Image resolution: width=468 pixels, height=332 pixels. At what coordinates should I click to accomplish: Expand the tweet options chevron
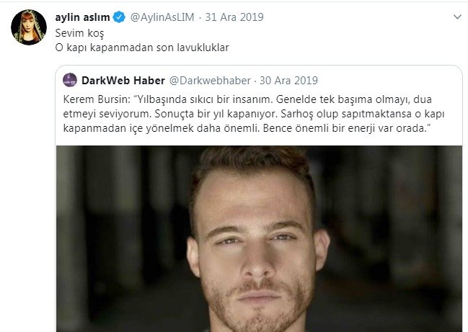457,17
